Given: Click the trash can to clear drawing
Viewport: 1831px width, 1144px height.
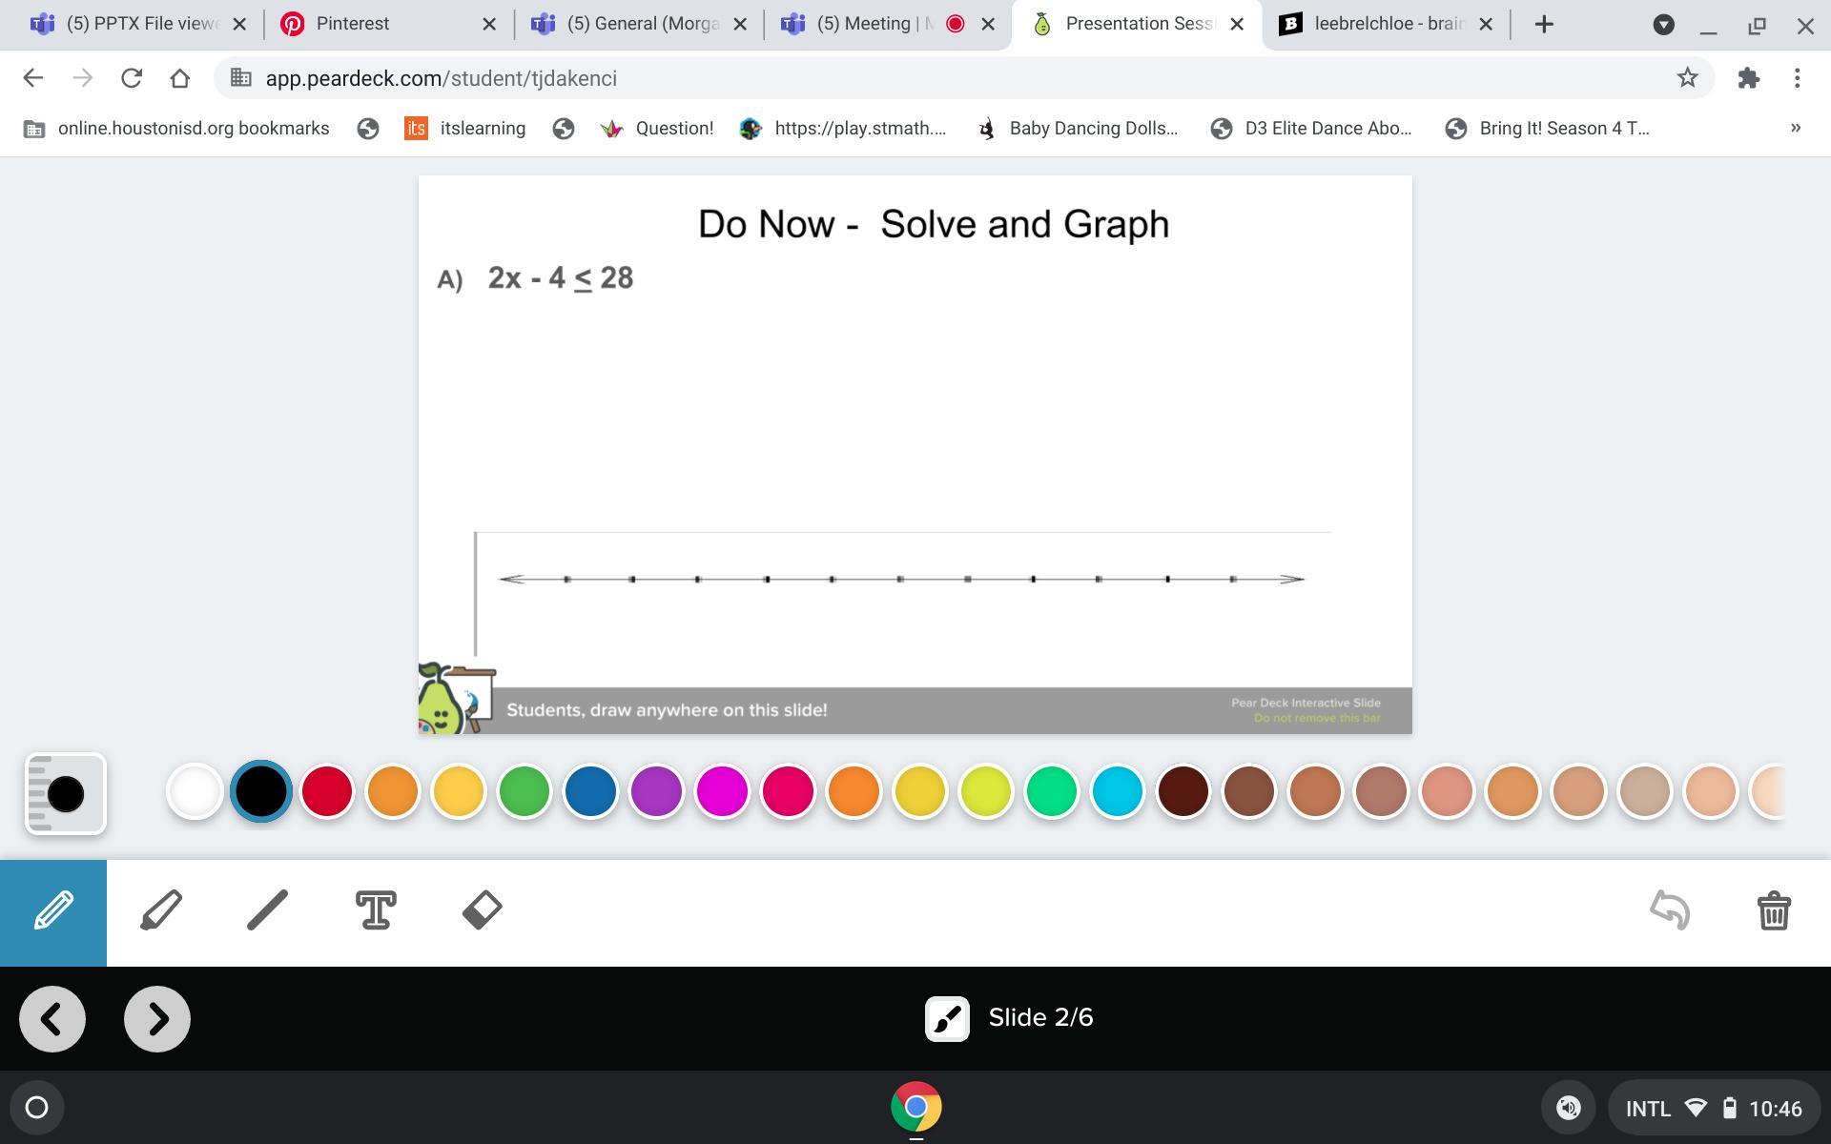Looking at the screenshot, I should tap(1773, 911).
